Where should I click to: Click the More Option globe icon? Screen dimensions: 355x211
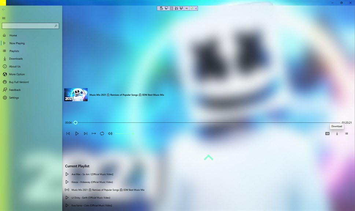click(5, 74)
